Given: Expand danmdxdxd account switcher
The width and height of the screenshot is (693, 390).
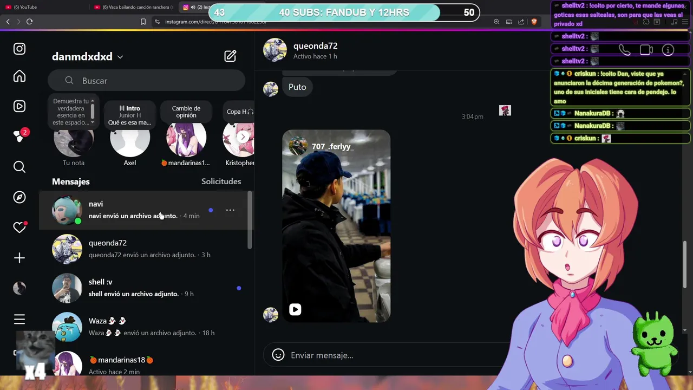Looking at the screenshot, I should pyautogui.click(x=88, y=56).
